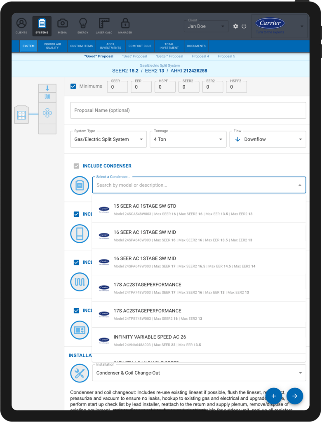Select the Systems clipboard icon

[x=42, y=23]
